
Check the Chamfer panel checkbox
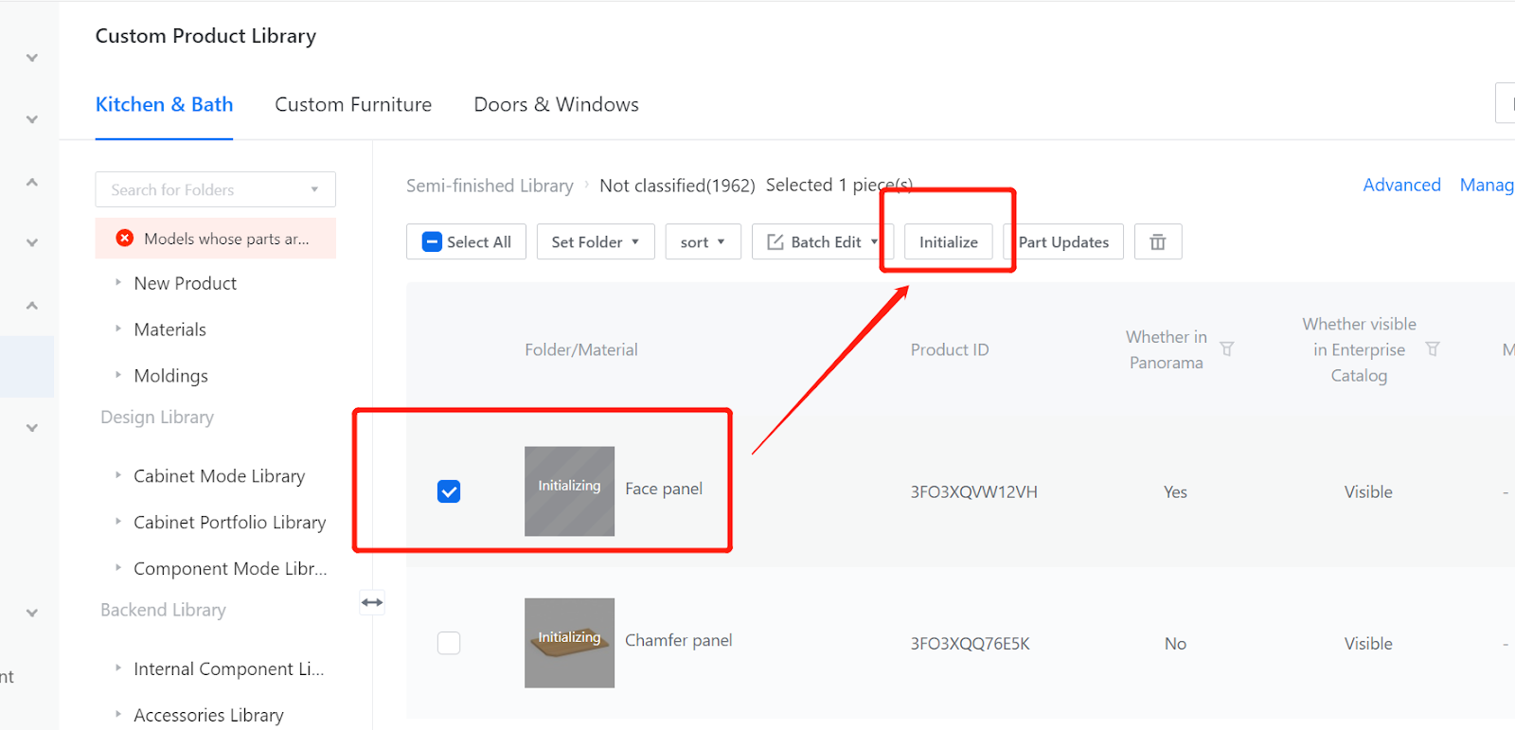[x=449, y=643]
